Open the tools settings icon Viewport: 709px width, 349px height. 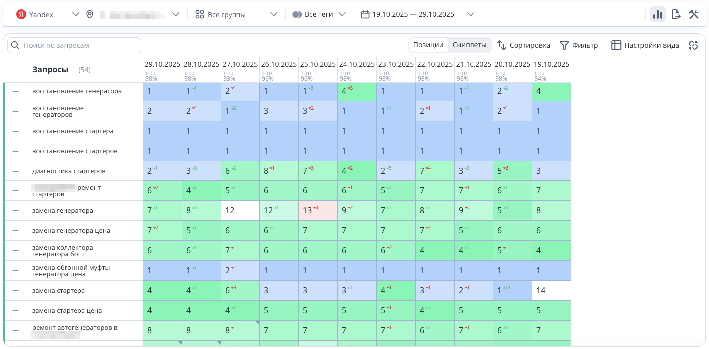pyautogui.click(x=694, y=14)
